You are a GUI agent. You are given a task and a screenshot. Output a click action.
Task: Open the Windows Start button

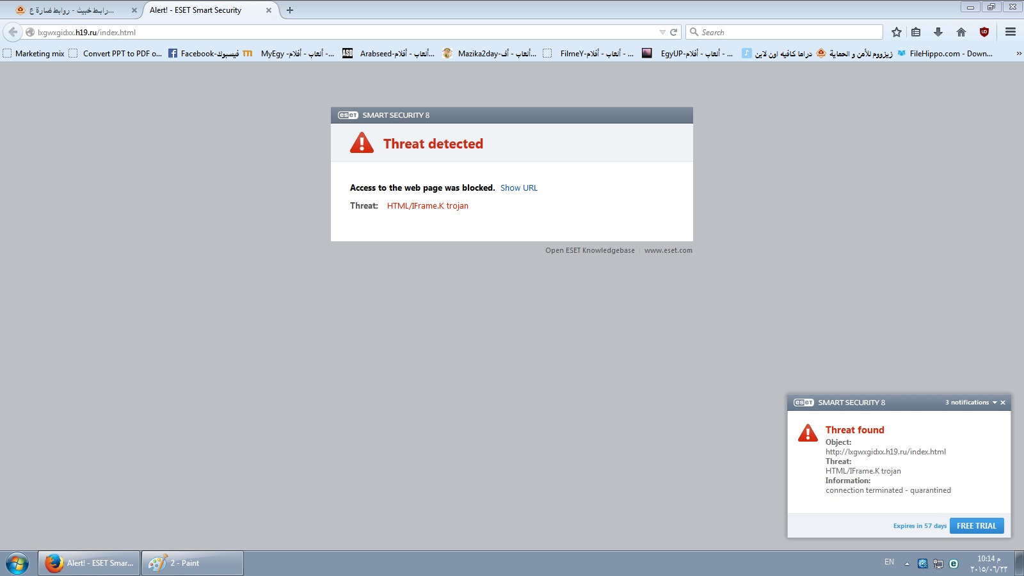tap(17, 563)
